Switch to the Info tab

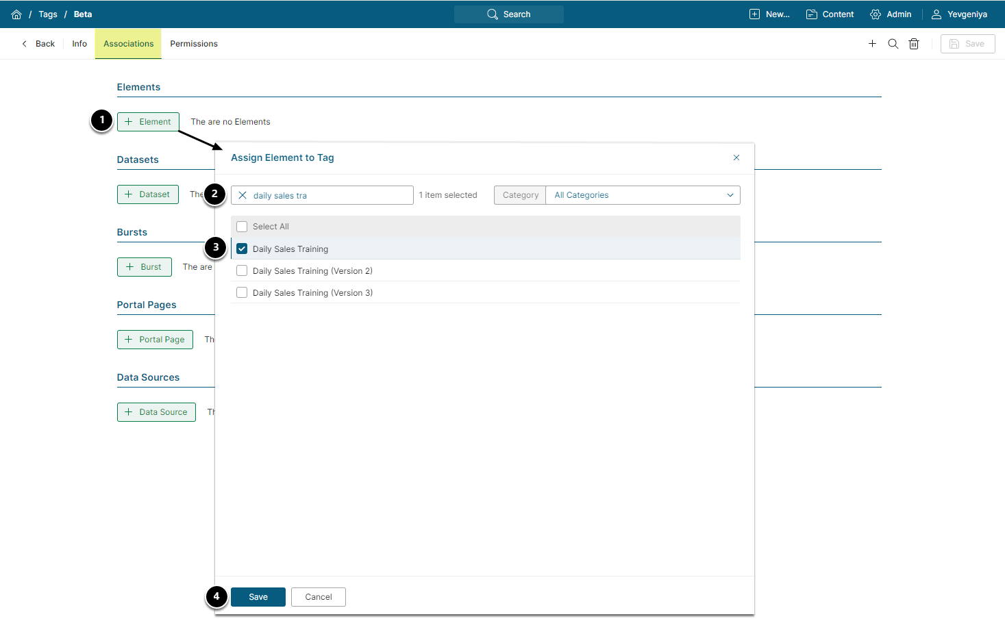coord(79,44)
